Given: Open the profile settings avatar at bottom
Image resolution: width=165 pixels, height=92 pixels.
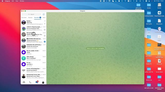Looking at the screenshot, I should click(x=43, y=82).
